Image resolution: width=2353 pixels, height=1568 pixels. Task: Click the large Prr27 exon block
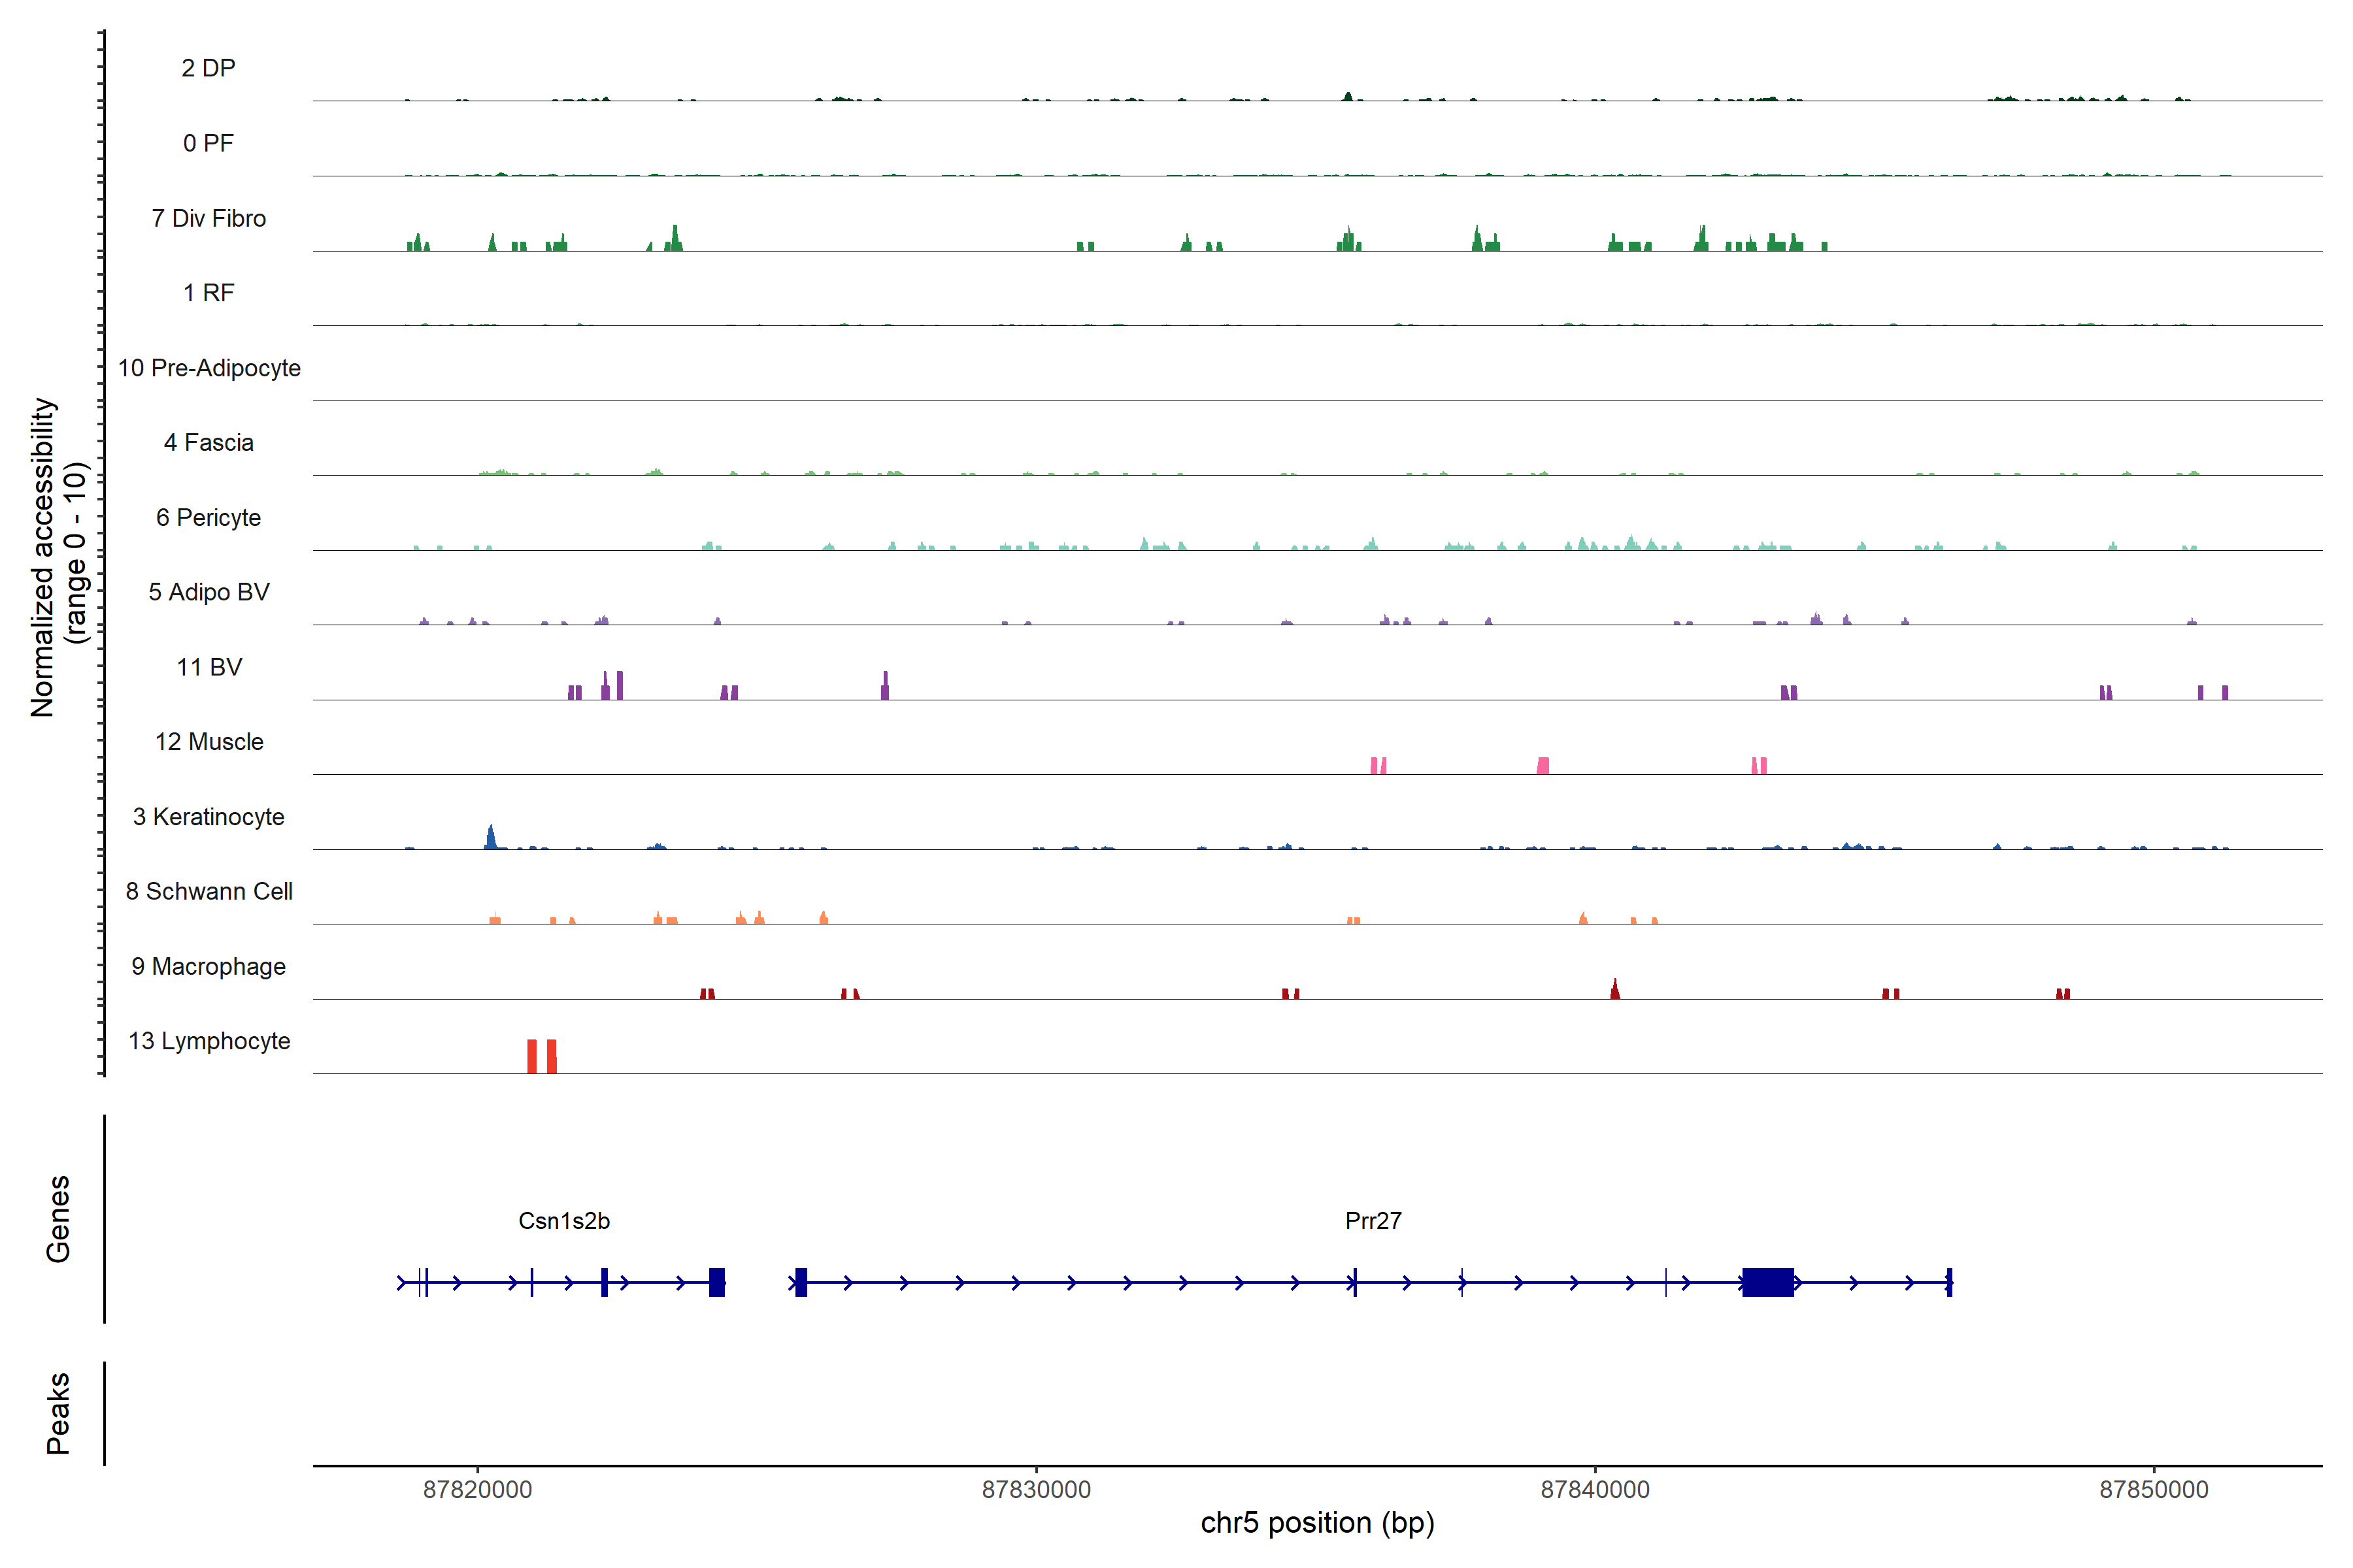[1767, 1282]
